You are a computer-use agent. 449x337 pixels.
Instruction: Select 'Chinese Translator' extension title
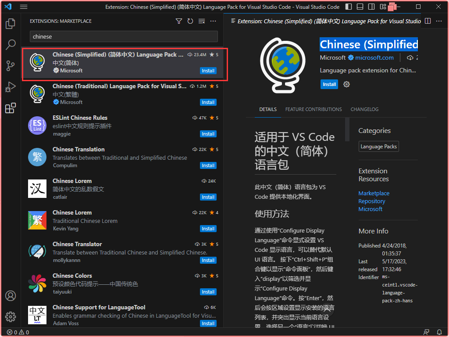click(x=77, y=244)
